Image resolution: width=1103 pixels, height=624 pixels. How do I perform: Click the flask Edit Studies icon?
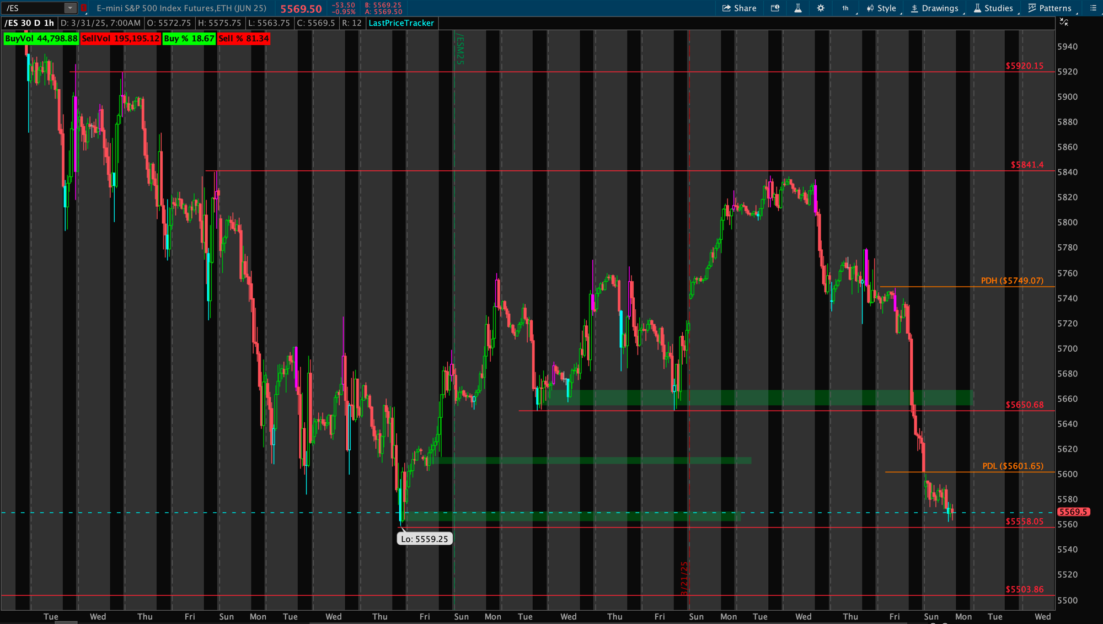797,8
